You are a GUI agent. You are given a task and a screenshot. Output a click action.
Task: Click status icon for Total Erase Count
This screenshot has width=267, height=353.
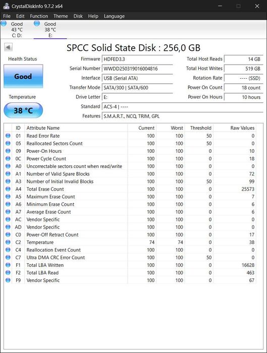click(x=8, y=189)
